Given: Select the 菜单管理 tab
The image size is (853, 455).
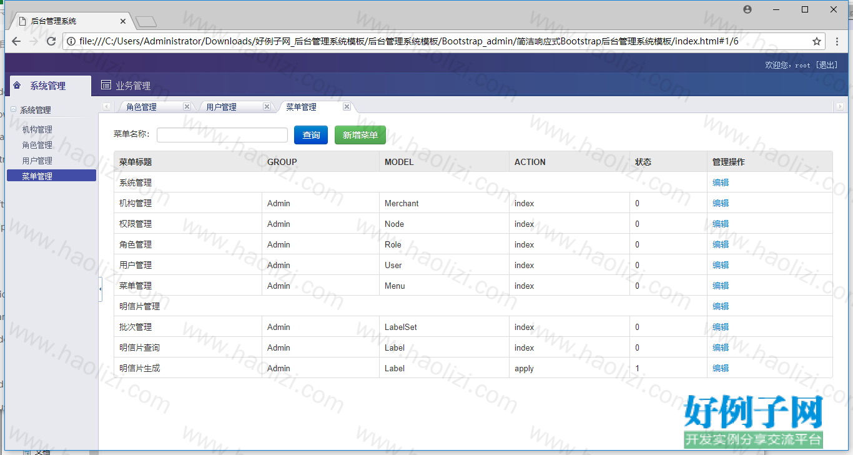Looking at the screenshot, I should 302,107.
